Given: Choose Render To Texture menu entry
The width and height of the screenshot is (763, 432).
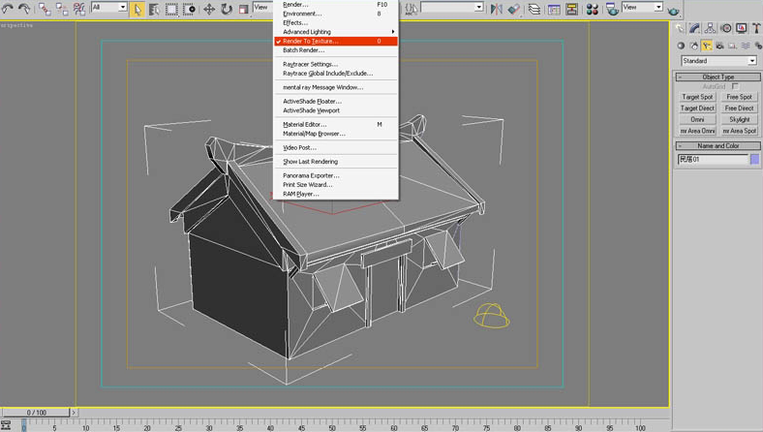Looking at the screenshot, I should pyautogui.click(x=311, y=41).
